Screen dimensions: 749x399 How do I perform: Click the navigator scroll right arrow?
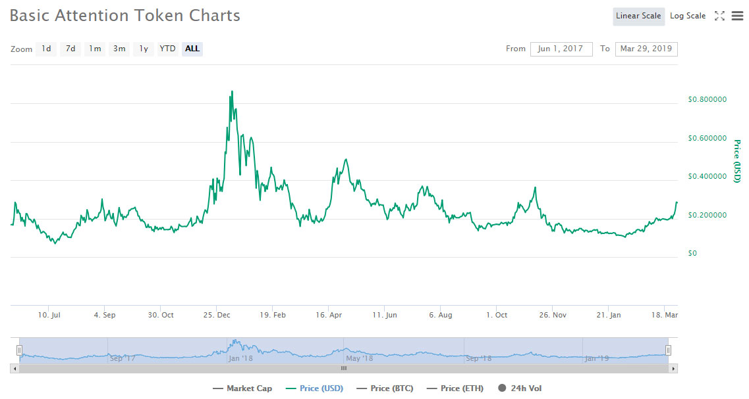click(x=673, y=369)
